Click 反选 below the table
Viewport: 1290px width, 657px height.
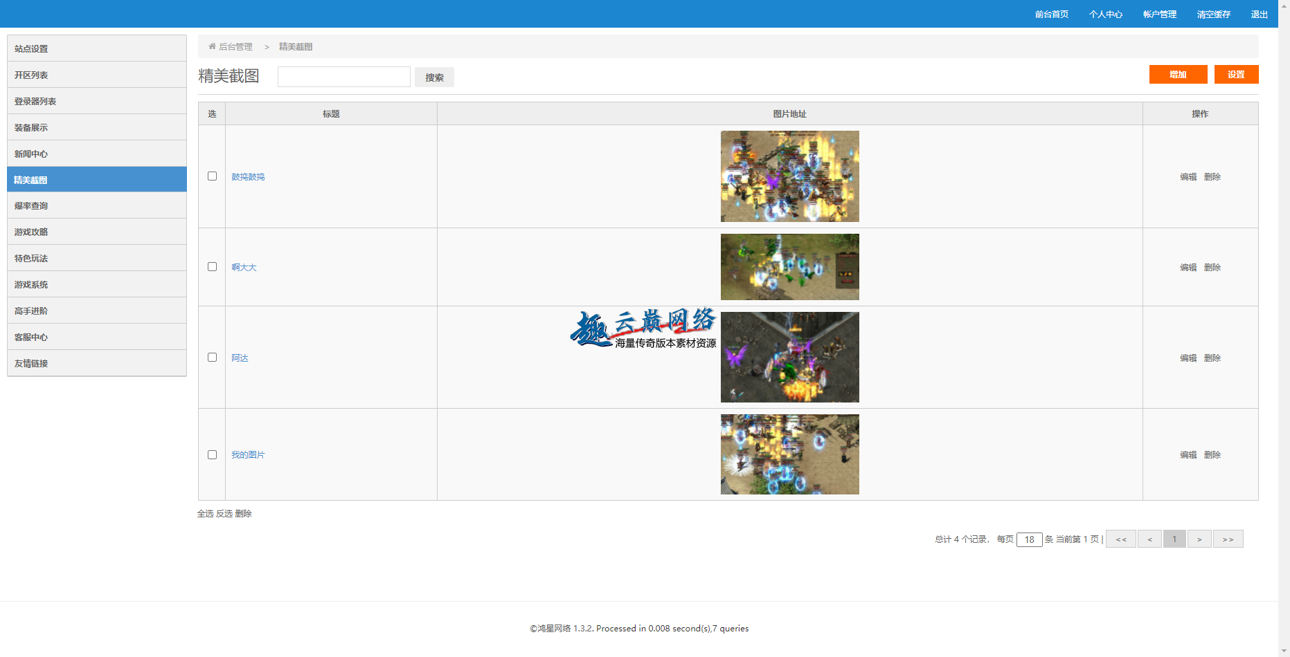[x=224, y=514]
